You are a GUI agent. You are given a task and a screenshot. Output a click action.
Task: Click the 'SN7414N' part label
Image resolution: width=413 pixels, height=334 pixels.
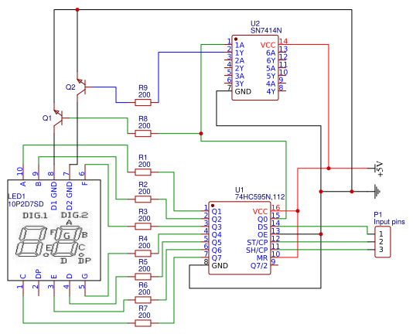pos(266,30)
